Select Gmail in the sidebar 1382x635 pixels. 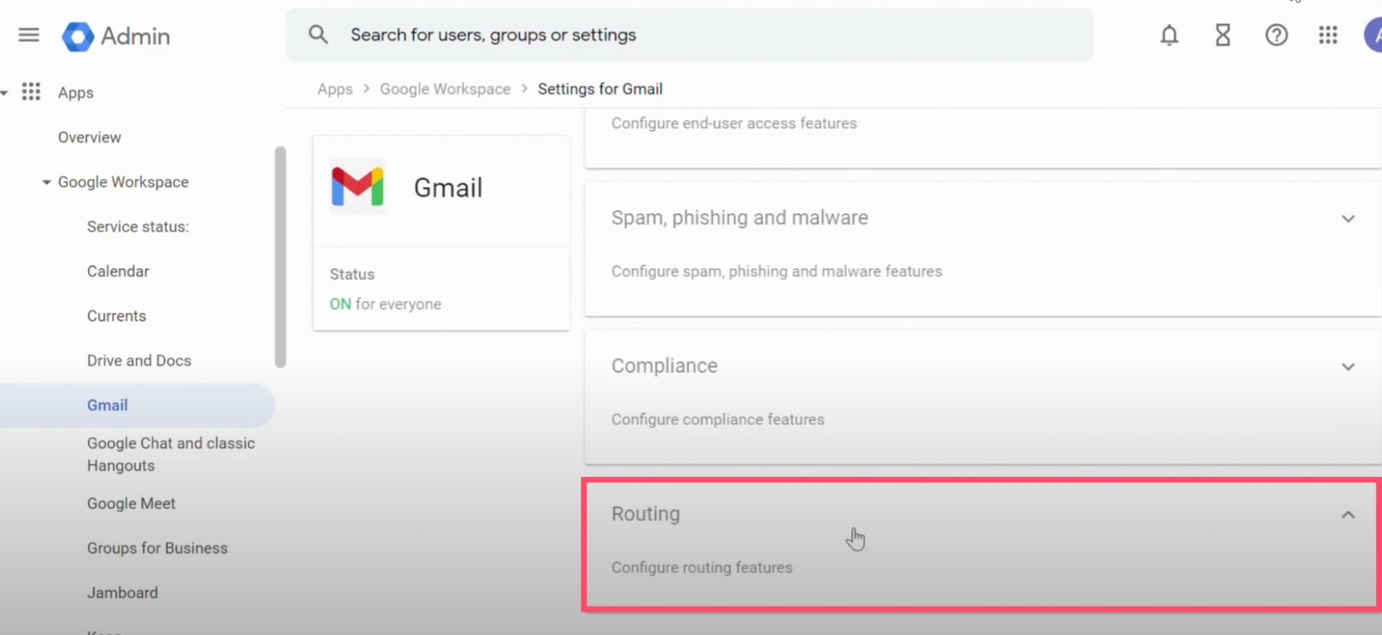click(x=137, y=405)
